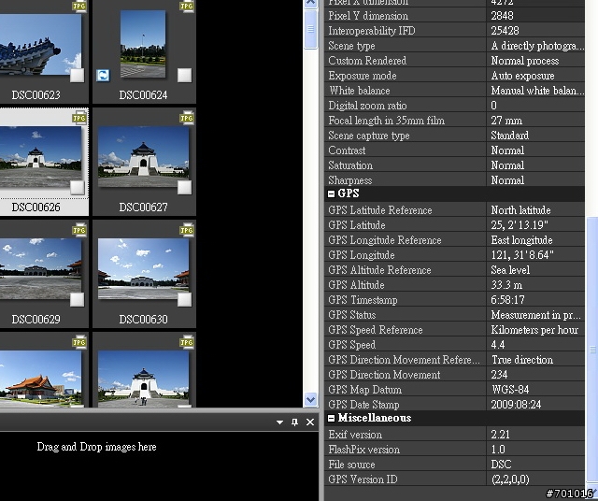The height and width of the screenshot is (501, 598).
Task: Select the GPS Version ID row
Action: coord(454,480)
